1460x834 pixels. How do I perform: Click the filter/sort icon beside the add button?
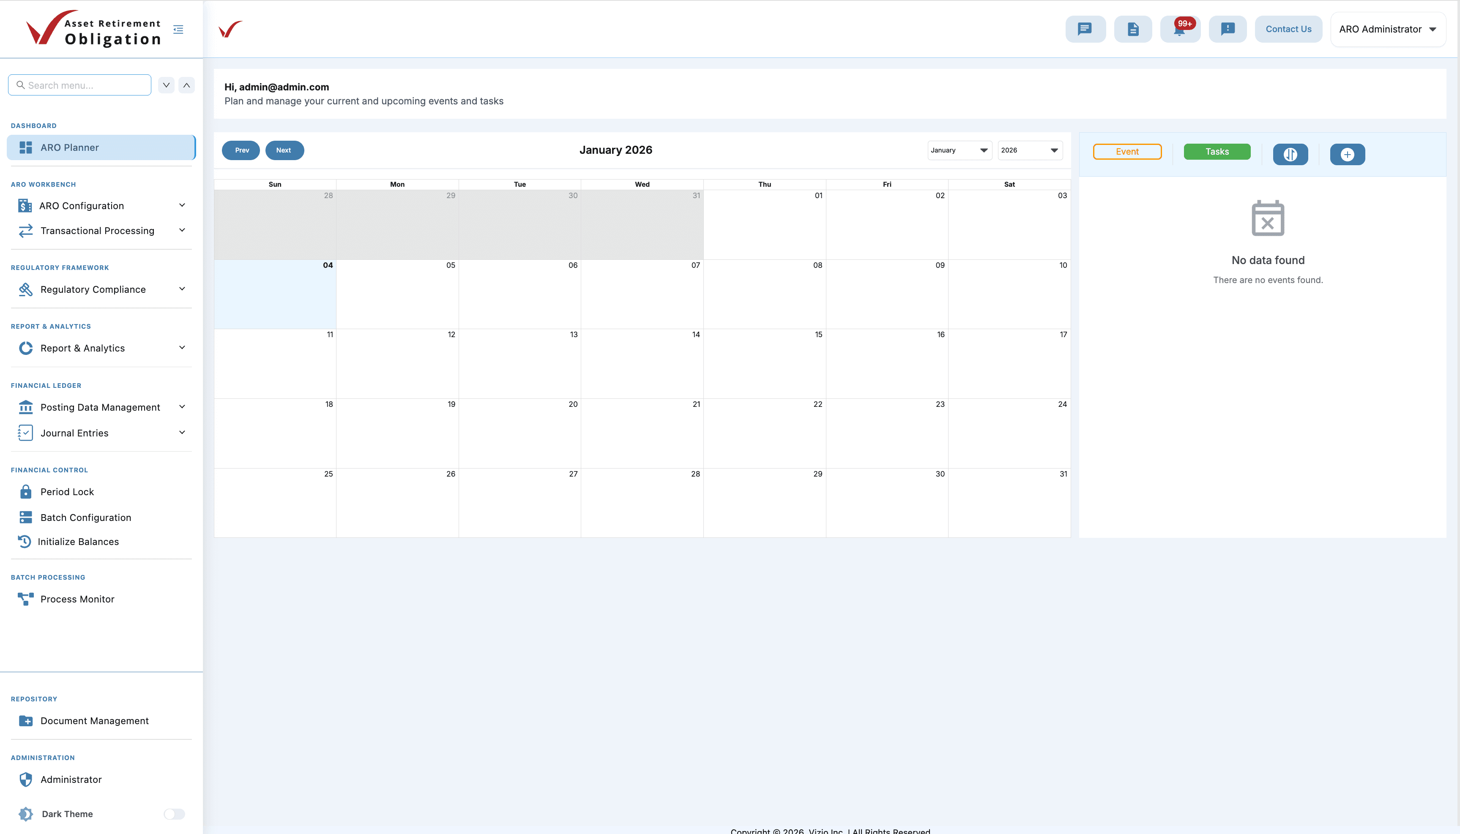point(1290,154)
